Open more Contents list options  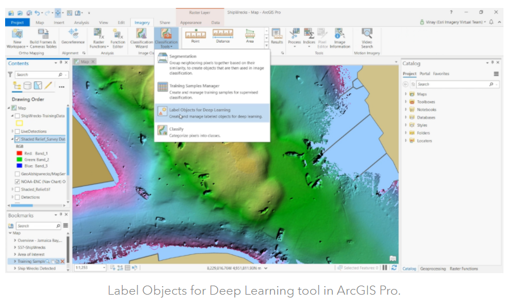[x=61, y=87]
